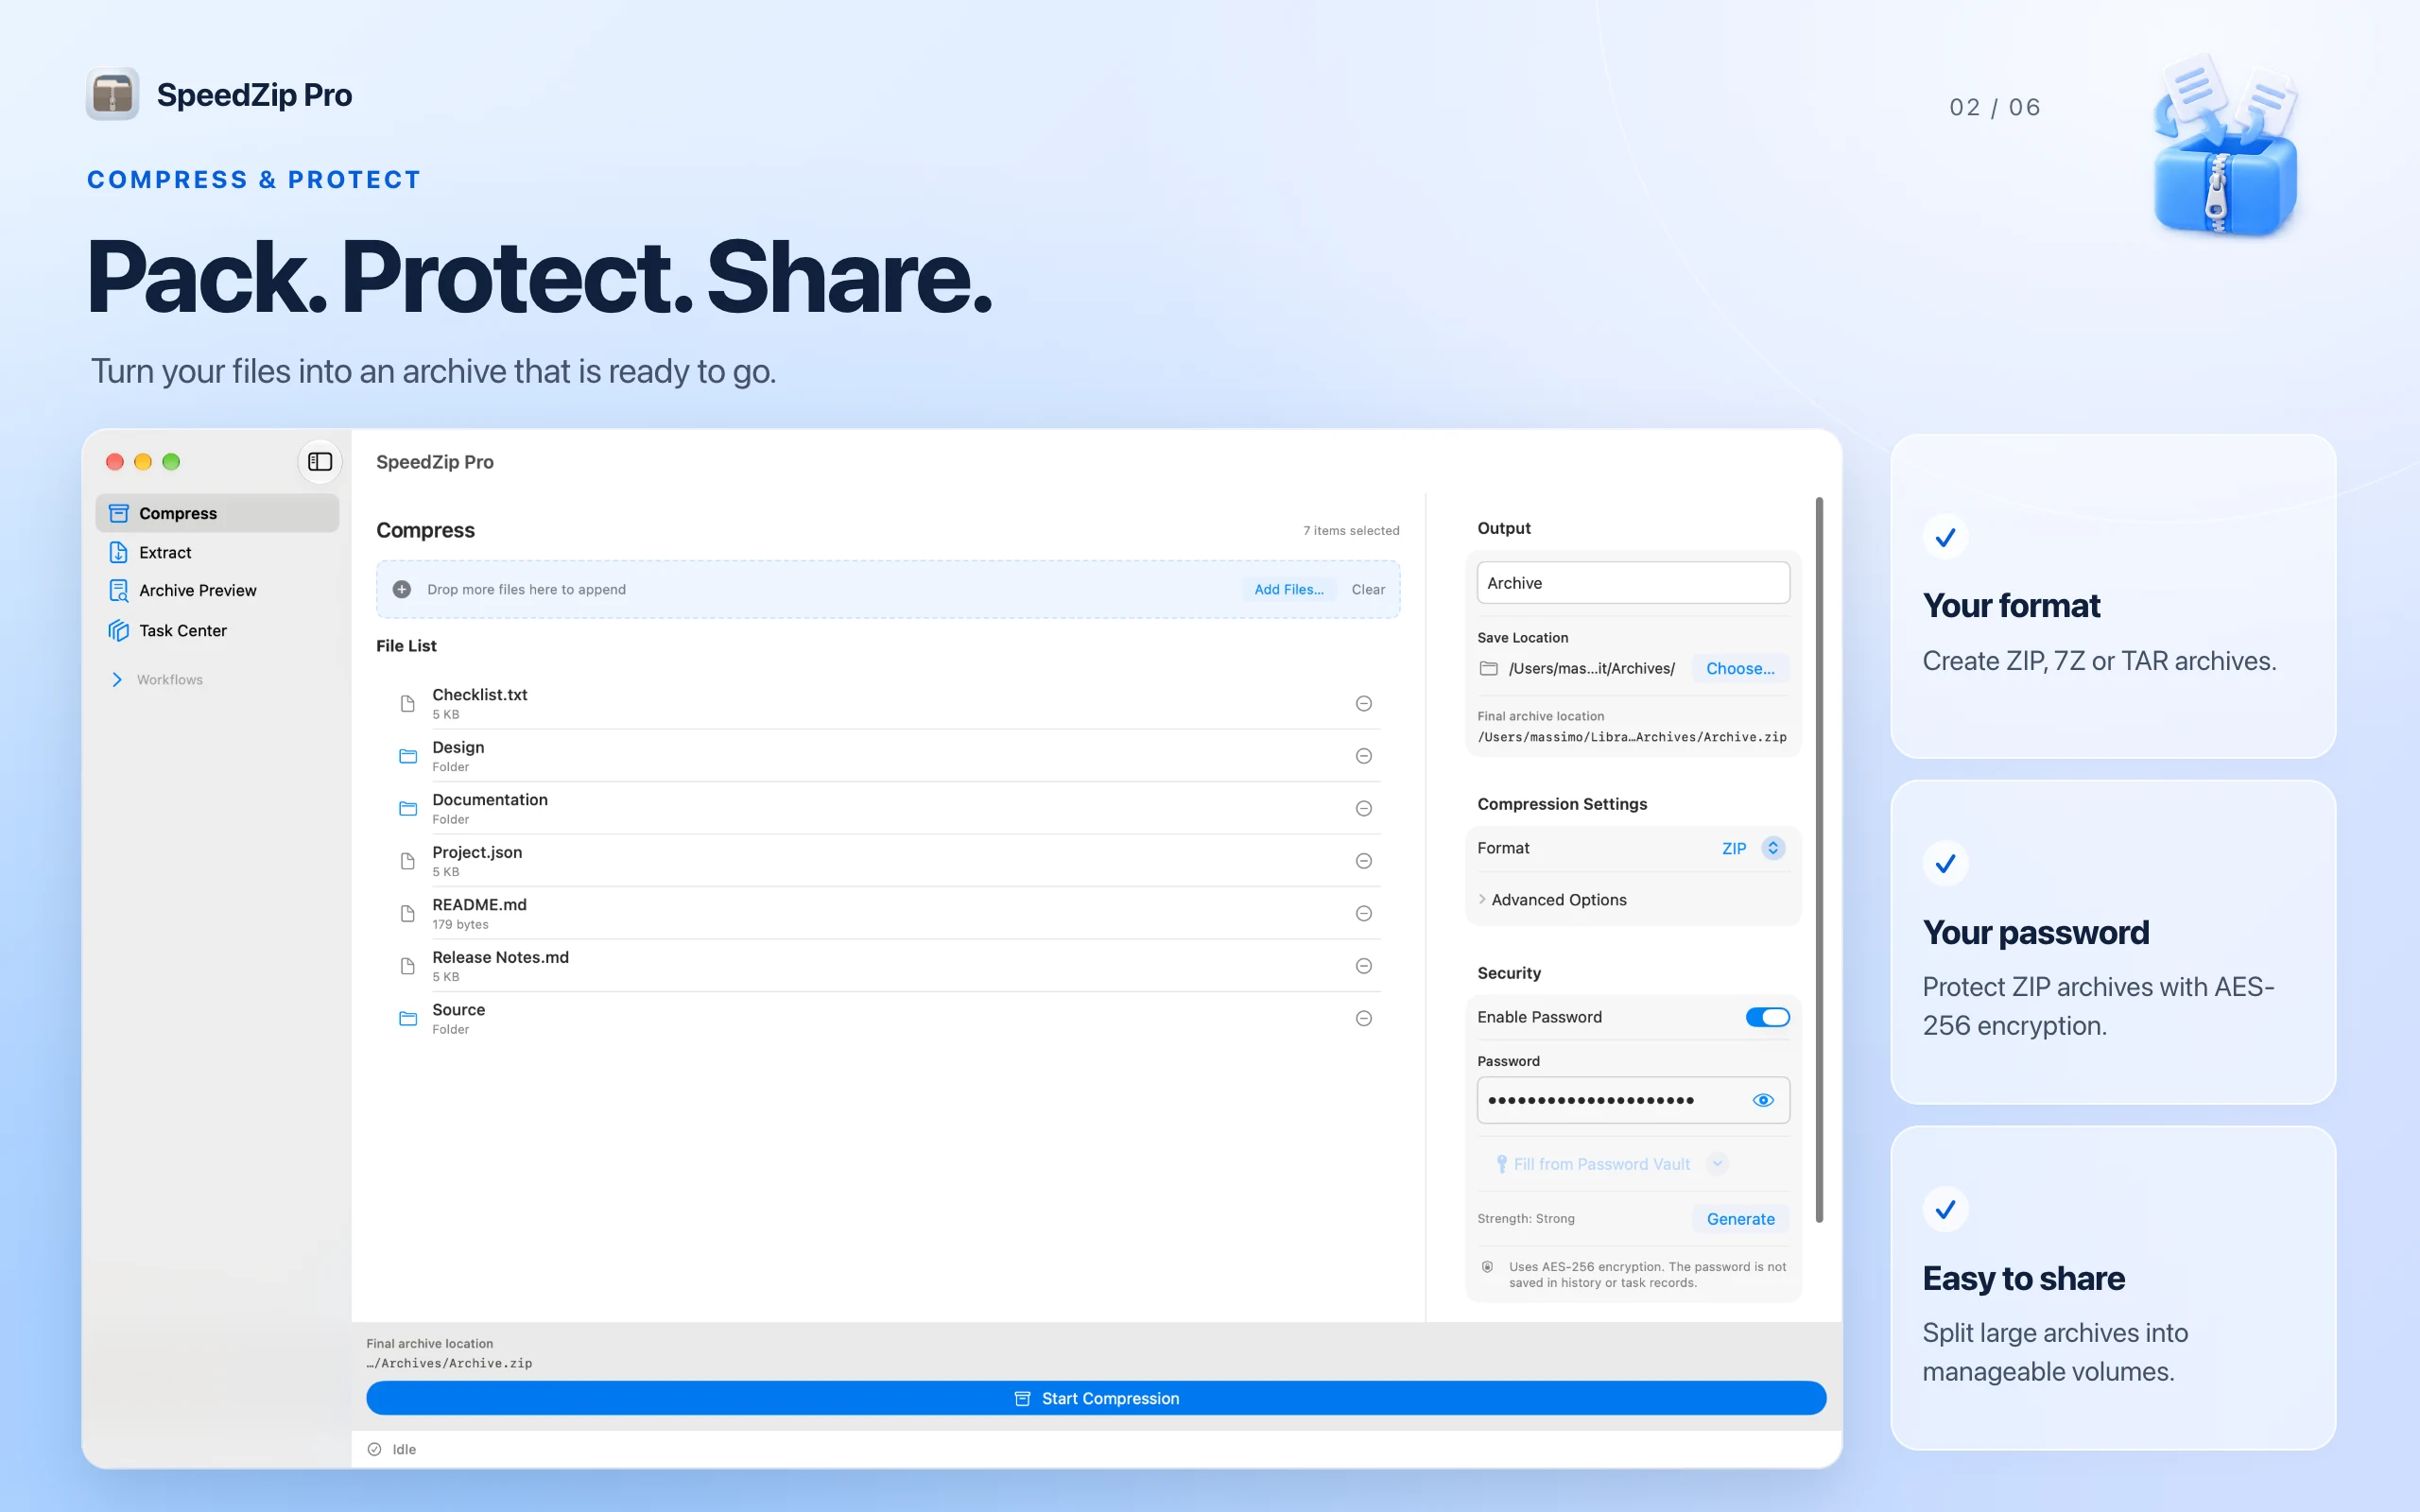Screen dimensions: 2420x1512
Task: Click the Documentation folder icon
Action: coord(408,808)
